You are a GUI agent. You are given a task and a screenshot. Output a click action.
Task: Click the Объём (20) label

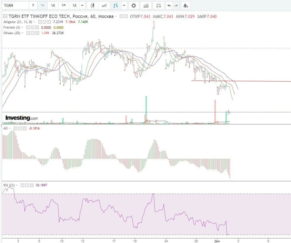12,33
